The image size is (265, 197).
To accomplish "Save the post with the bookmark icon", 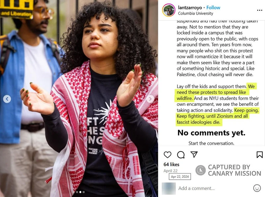I will (260, 155).
